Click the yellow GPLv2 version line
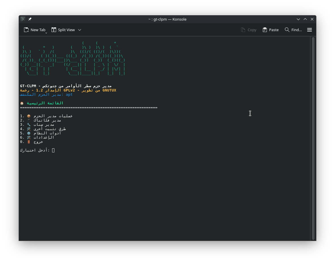The image size is (335, 263). [68, 90]
